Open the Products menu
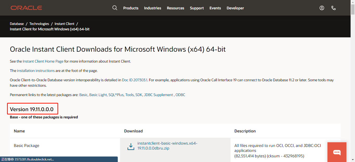This screenshot has width=355, height=162. [131, 8]
